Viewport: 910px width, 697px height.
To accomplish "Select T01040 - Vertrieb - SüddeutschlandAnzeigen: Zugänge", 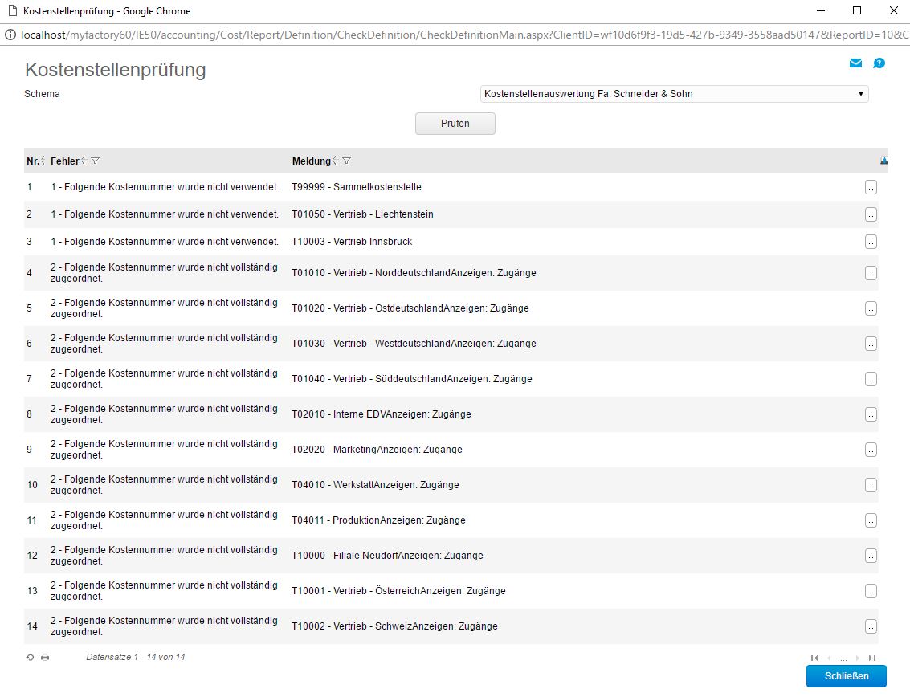I will point(412,379).
